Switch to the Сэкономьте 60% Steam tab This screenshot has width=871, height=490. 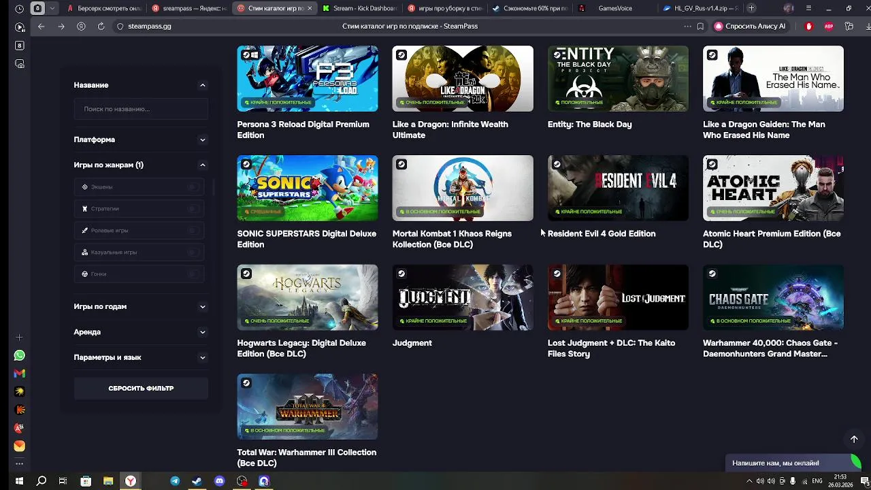pos(530,8)
